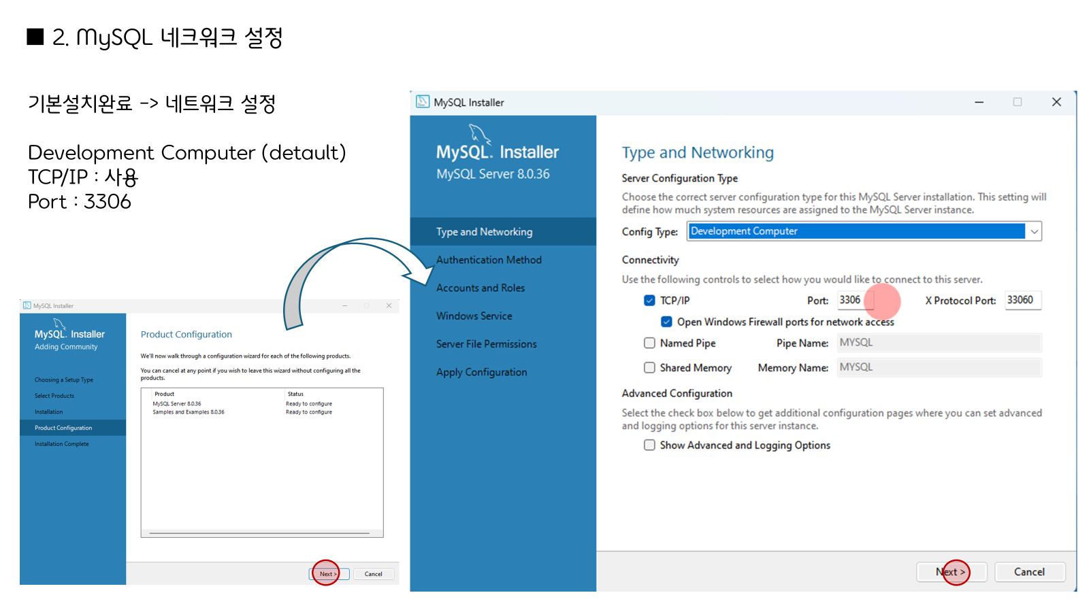Viewport: 1089px width, 612px height.
Task: Select the Type and Networking step
Action: (503, 232)
